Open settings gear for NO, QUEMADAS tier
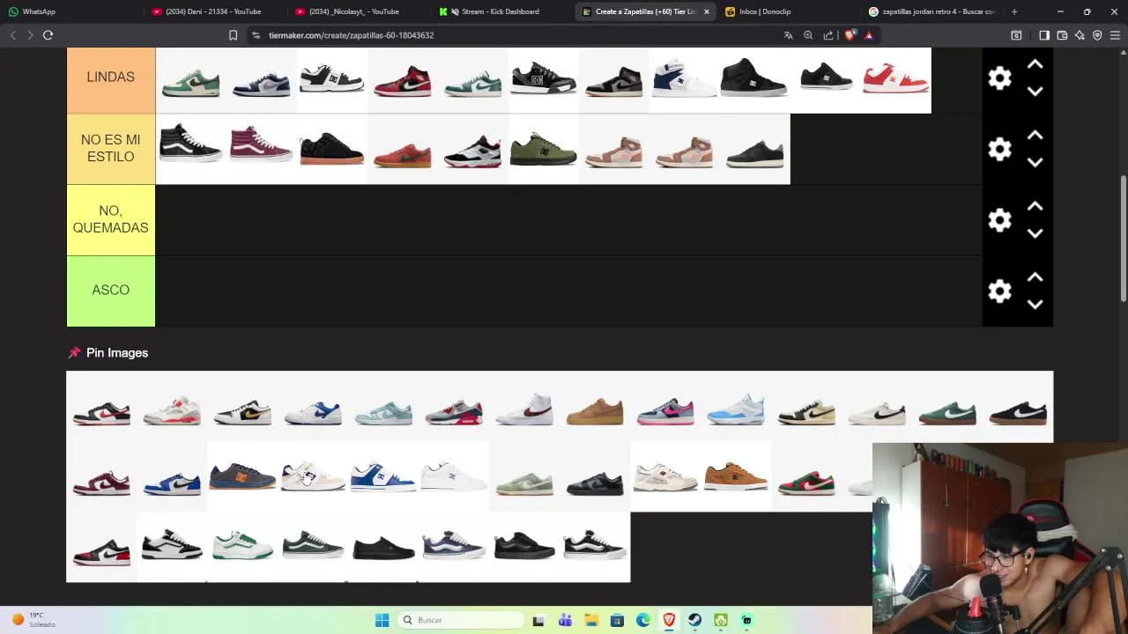 tap(999, 220)
